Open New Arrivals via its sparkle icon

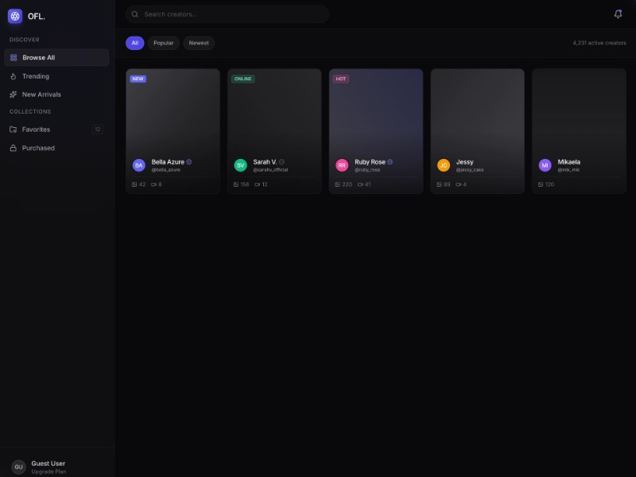(14, 94)
